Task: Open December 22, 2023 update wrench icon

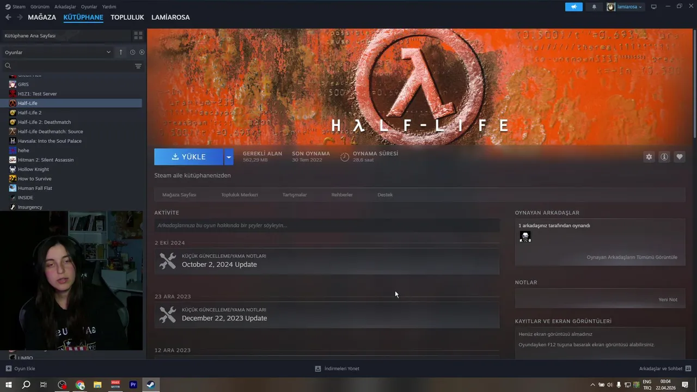Action: tap(168, 315)
